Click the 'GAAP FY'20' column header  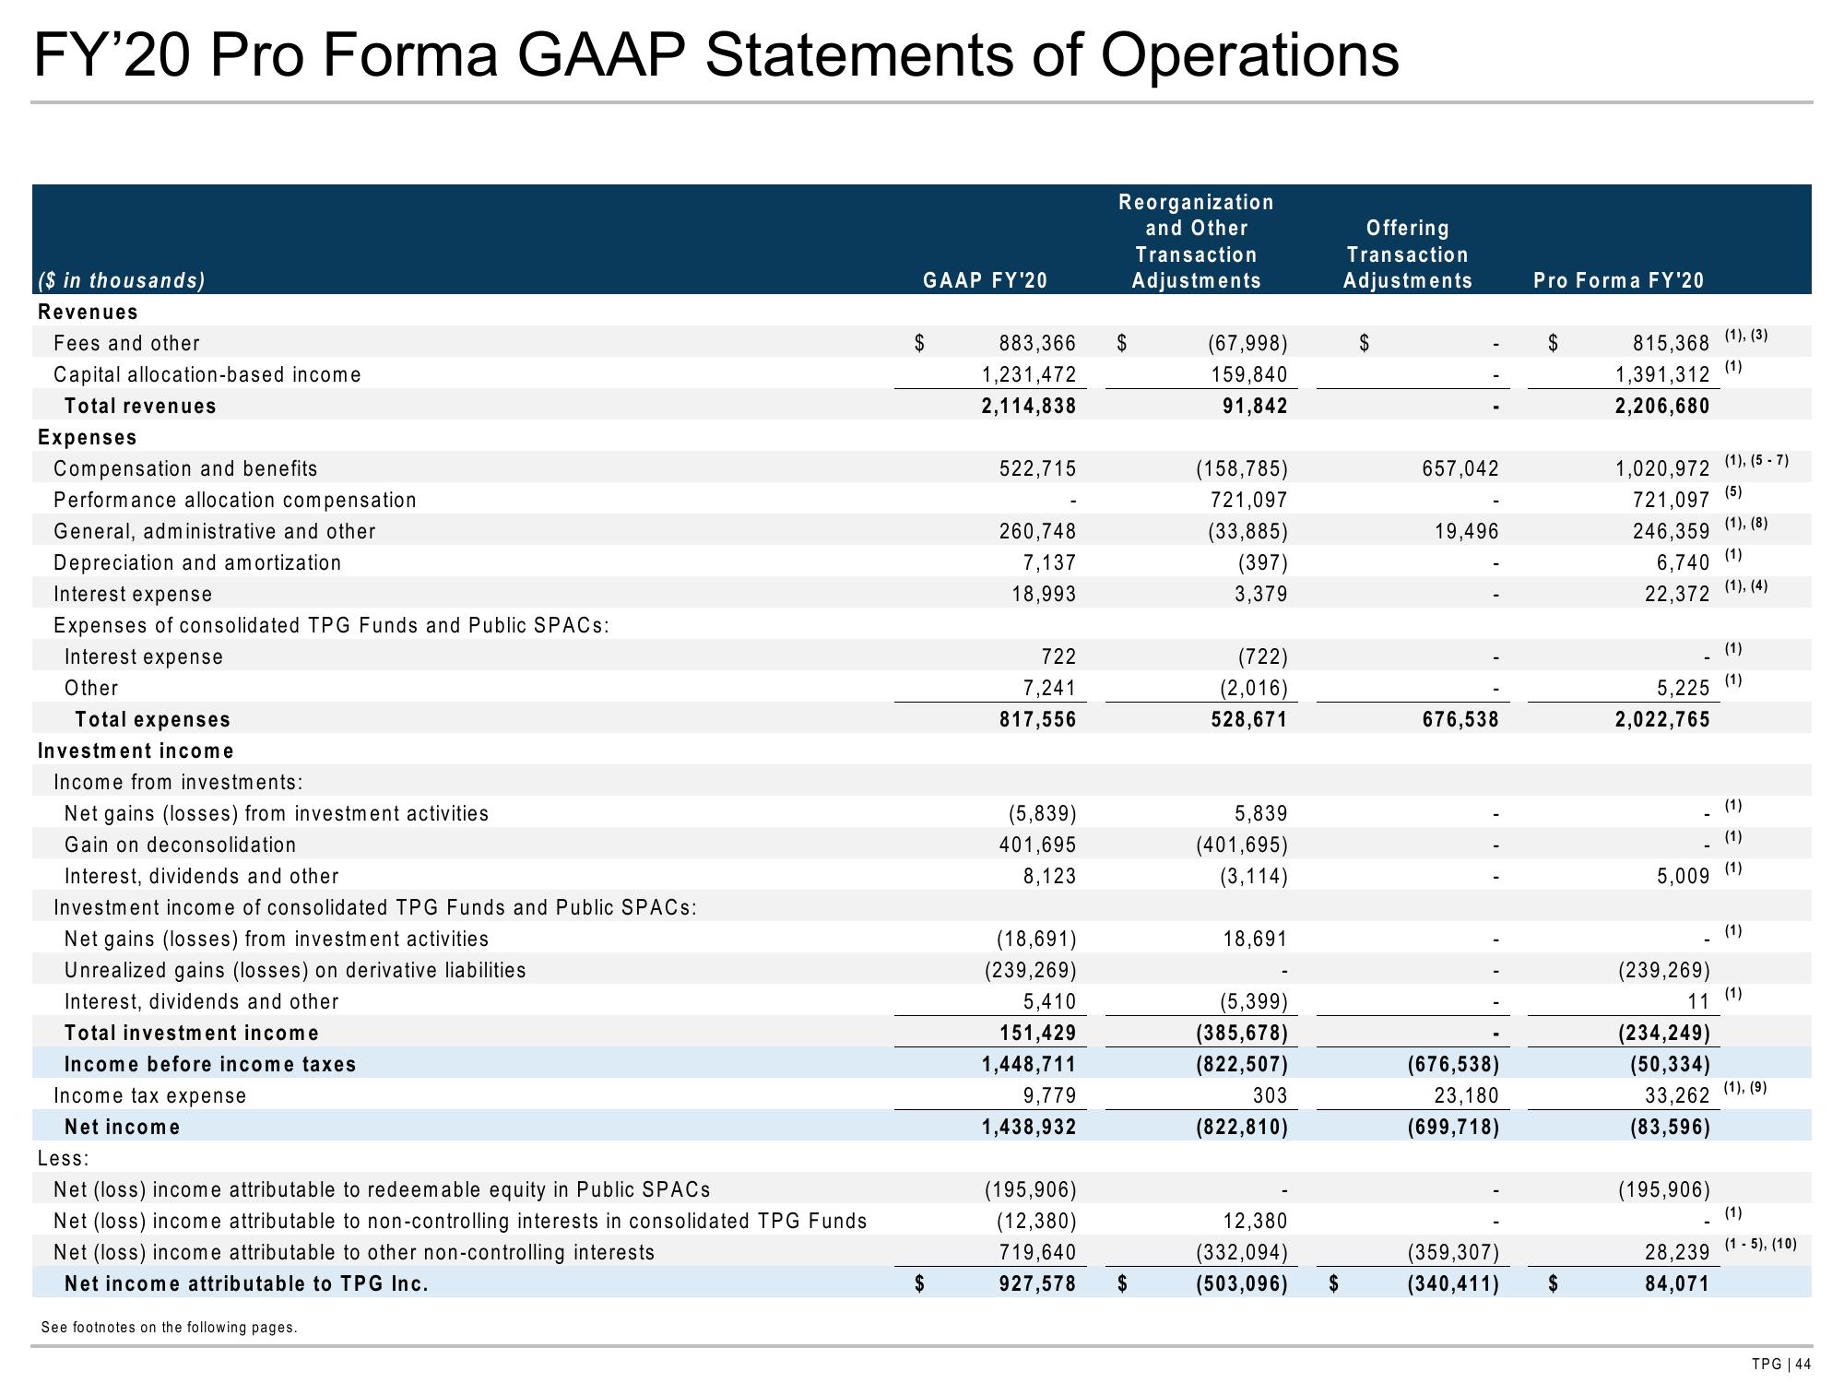[x=986, y=280]
